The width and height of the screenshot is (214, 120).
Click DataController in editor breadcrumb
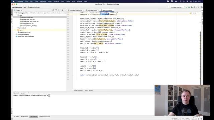78,90
